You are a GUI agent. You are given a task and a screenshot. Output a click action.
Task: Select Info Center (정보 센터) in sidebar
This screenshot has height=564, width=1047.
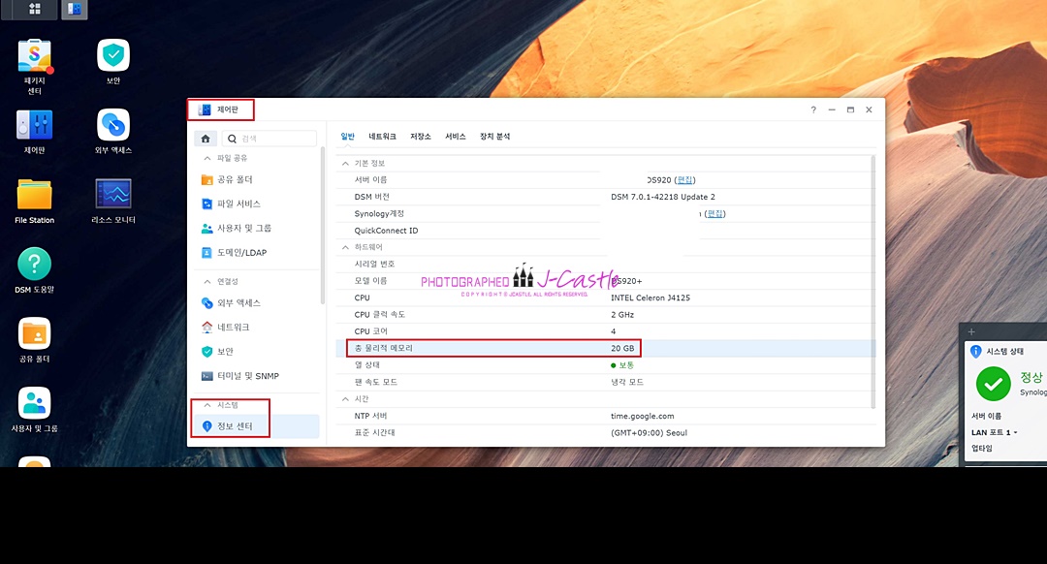[254, 425]
